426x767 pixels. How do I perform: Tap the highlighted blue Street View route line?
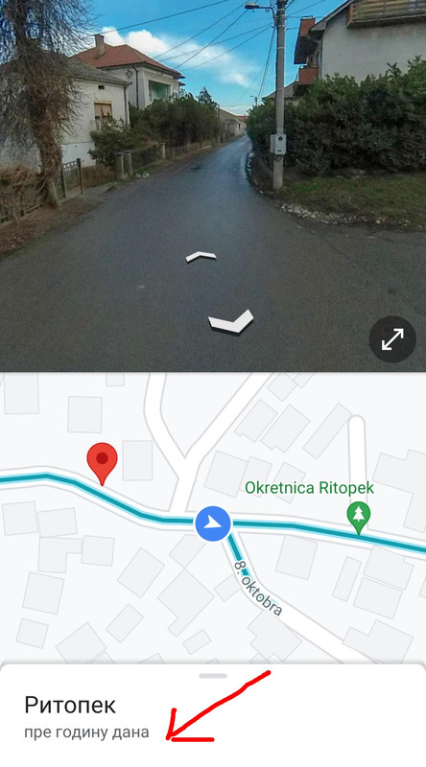click(319, 529)
